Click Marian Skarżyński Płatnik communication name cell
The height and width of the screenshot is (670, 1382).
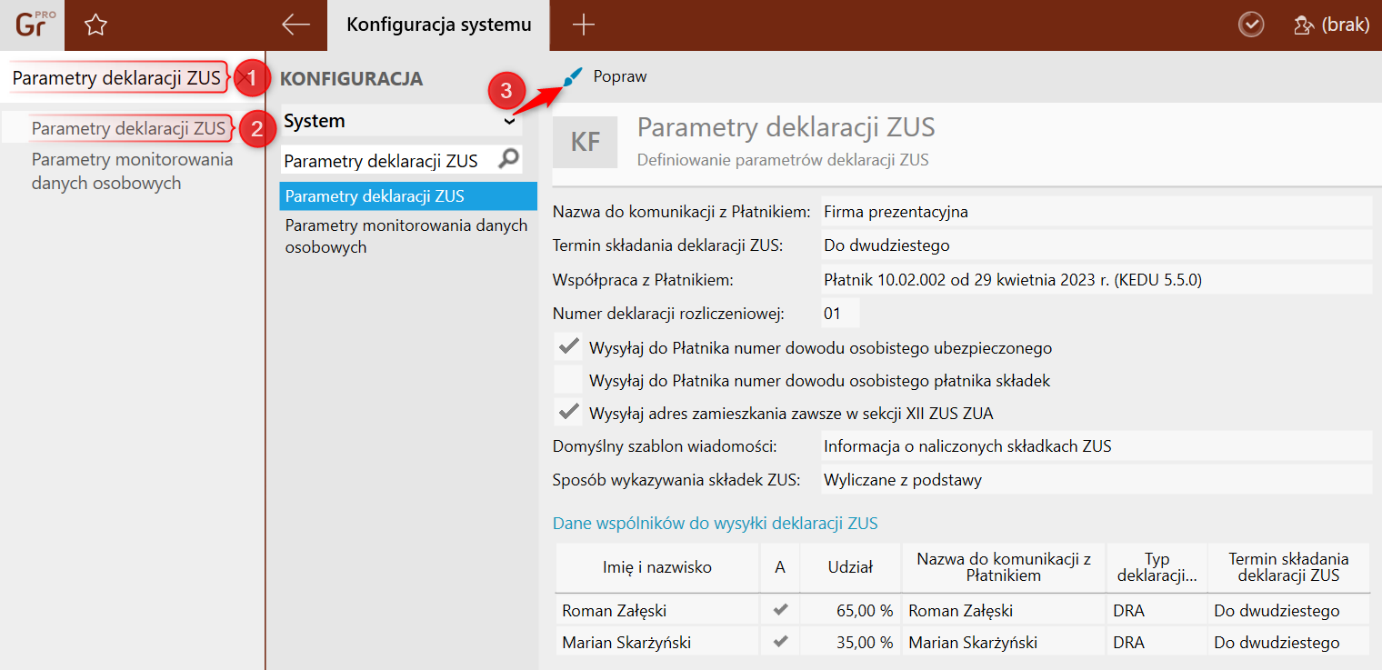point(1004,643)
